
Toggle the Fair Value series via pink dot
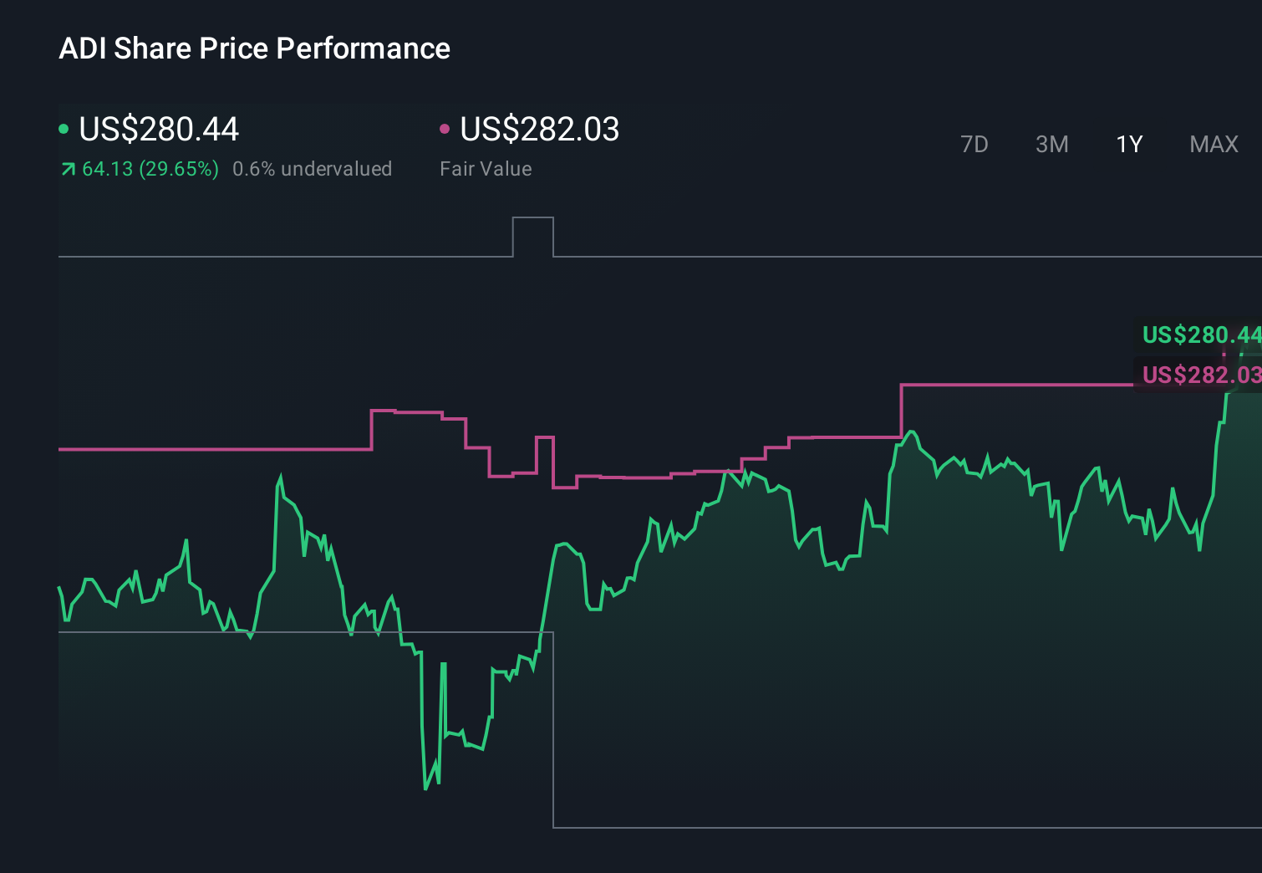click(445, 128)
